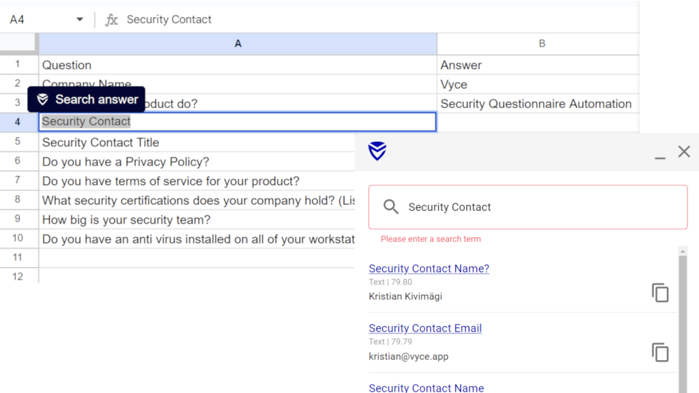Click the Security Contact search field
This screenshot has height=393, width=699.
point(528,207)
